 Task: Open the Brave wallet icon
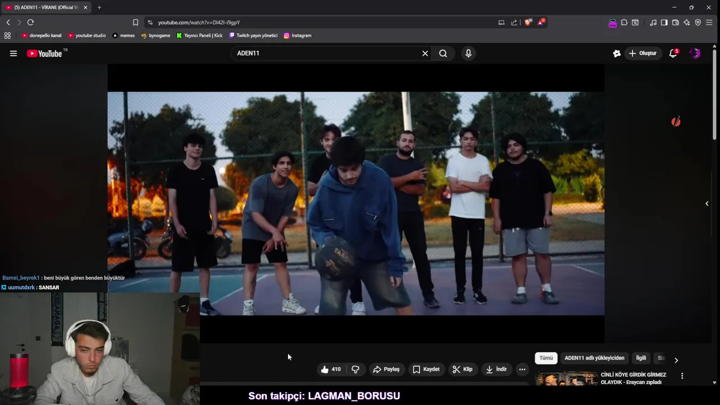[676, 22]
